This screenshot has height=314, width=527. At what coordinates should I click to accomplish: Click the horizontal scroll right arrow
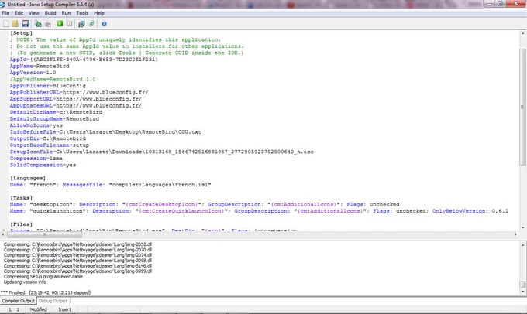pos(515,234)
